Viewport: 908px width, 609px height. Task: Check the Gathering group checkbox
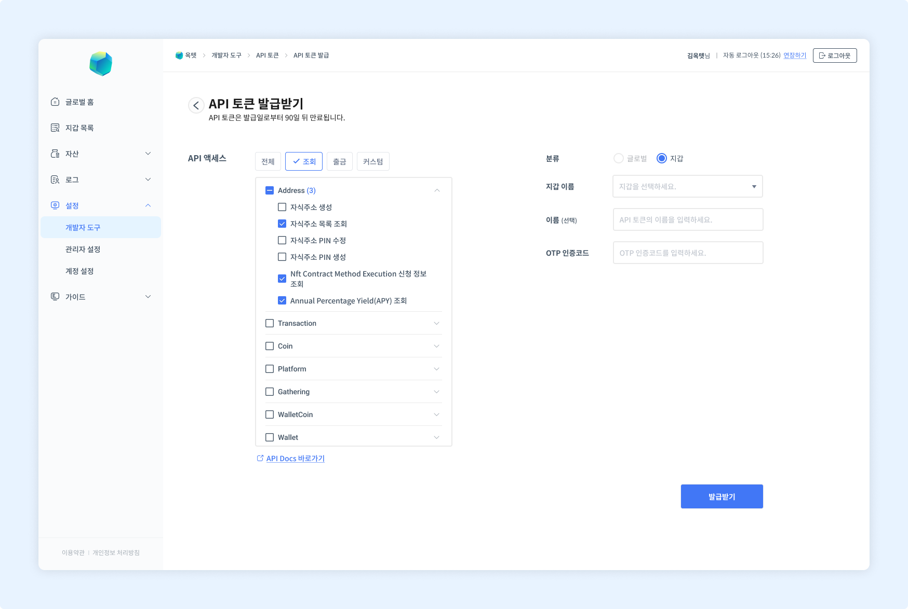coord(270,392)
